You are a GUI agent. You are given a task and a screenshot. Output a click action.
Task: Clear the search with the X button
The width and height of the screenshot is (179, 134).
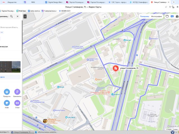[x=17, y=16]
